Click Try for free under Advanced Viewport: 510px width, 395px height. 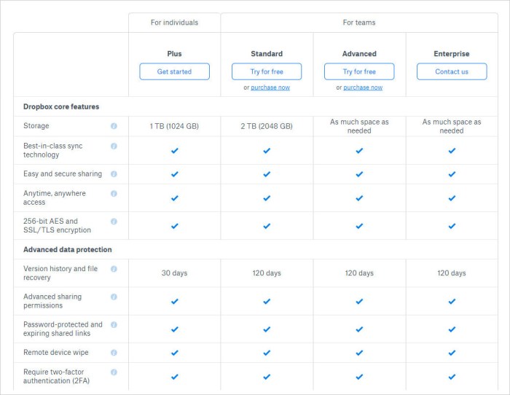click(359, 71)
